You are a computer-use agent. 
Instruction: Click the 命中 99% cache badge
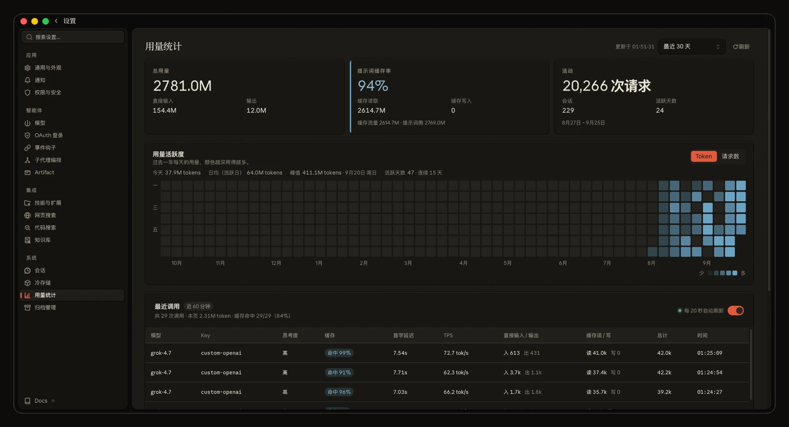pyautogui.click(x=339, y=353)
